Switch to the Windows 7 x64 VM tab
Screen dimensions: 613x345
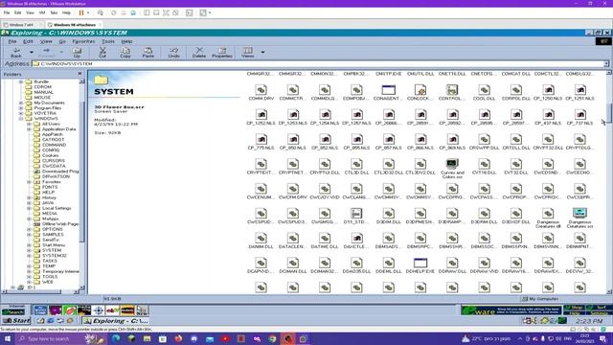pyautogui.click(x=22, y=25)
